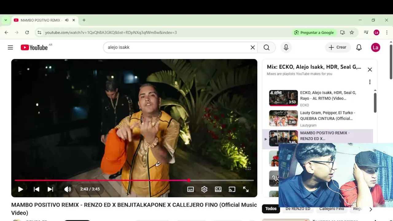Open the browser profile La avatar
Screen dimensions: 393x221
tap(376, 33)
